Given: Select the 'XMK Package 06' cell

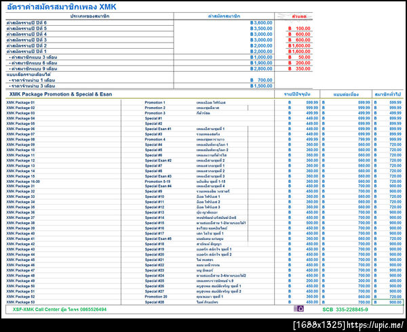Looking at the screenshot, I should [x=20, y=129].
